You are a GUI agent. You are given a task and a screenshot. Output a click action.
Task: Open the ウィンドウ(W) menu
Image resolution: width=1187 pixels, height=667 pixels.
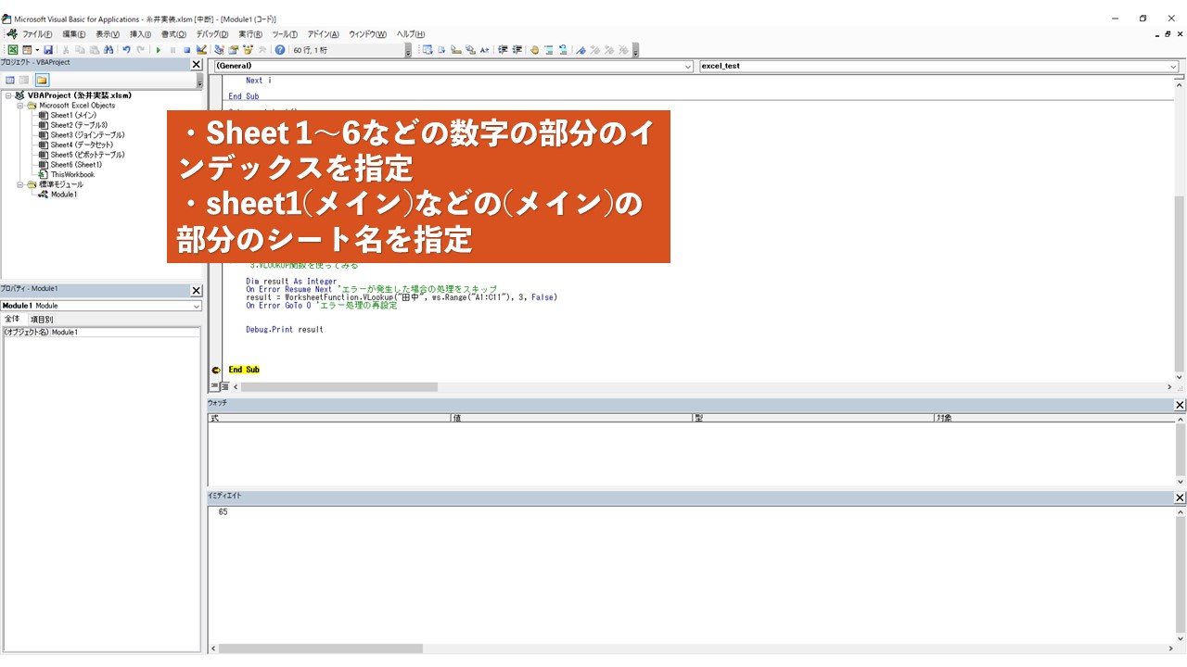tap(367, 34)
